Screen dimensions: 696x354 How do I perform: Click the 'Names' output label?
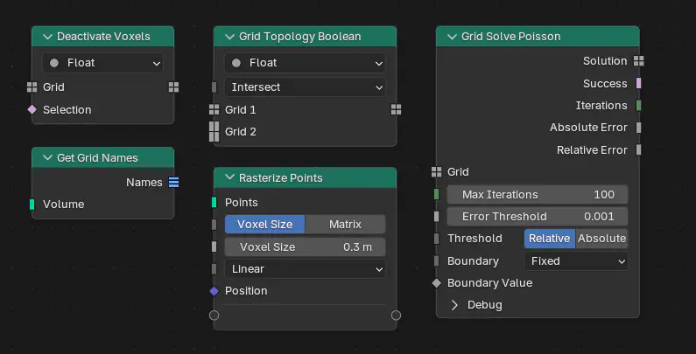(144, 183)
